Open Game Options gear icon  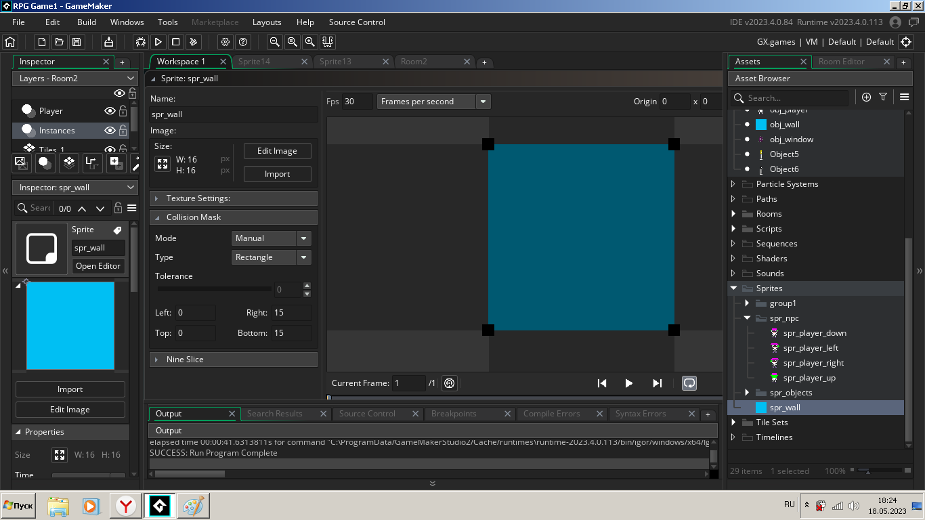pos(225,42)
